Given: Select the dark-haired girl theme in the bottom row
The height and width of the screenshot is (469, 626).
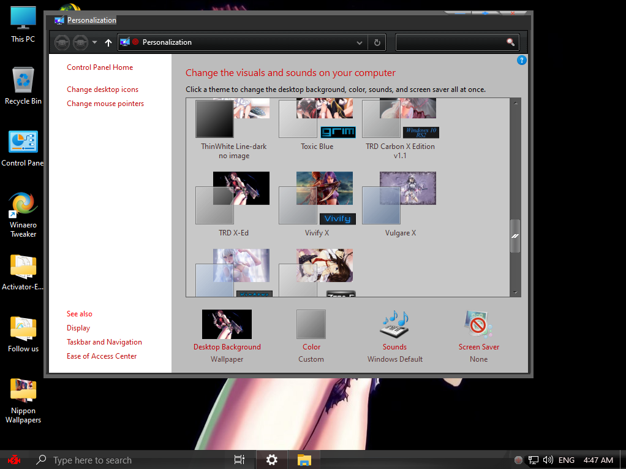Looking at the screenshot, I should click(x=317, y=272).
